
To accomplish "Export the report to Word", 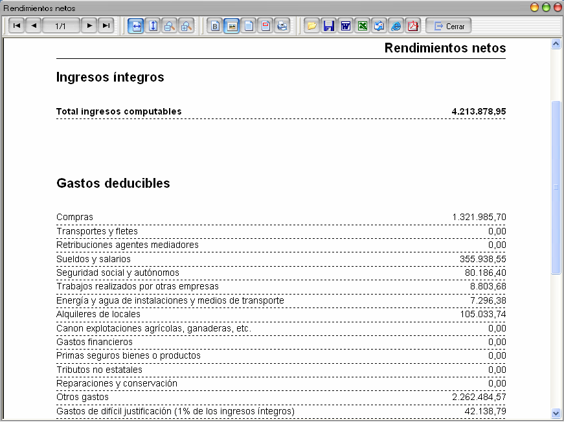I will click(x=346, y=27).
